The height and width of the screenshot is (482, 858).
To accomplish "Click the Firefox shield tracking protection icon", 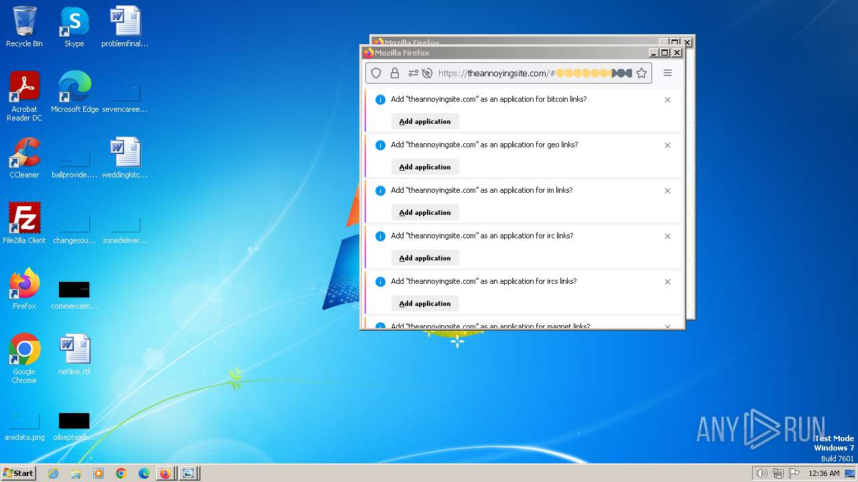I will tap(376, 73).
